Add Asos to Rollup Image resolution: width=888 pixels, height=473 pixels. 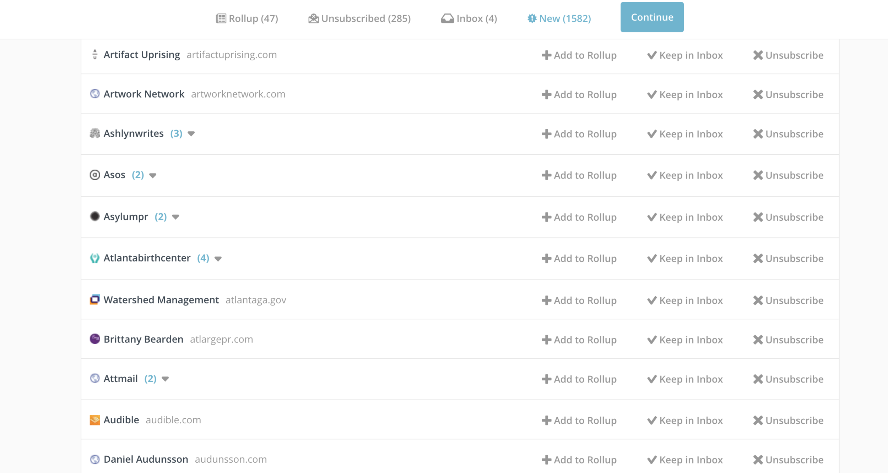click(579, 175)
